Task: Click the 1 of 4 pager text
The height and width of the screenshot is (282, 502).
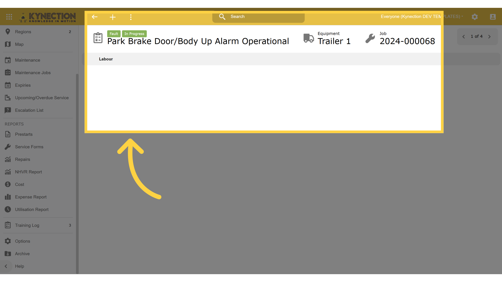Action: point(477,36)
